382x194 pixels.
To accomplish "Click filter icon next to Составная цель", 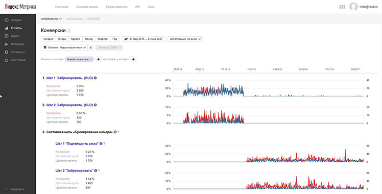I will point(118,132).
